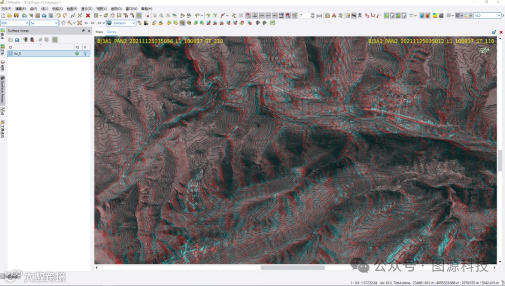
Task: Click the Redo arrow icon
Action: tap(65, 15)
